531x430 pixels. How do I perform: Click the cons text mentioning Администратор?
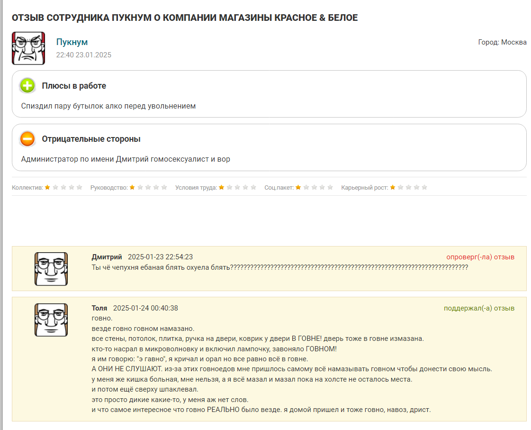coord(126,159)
